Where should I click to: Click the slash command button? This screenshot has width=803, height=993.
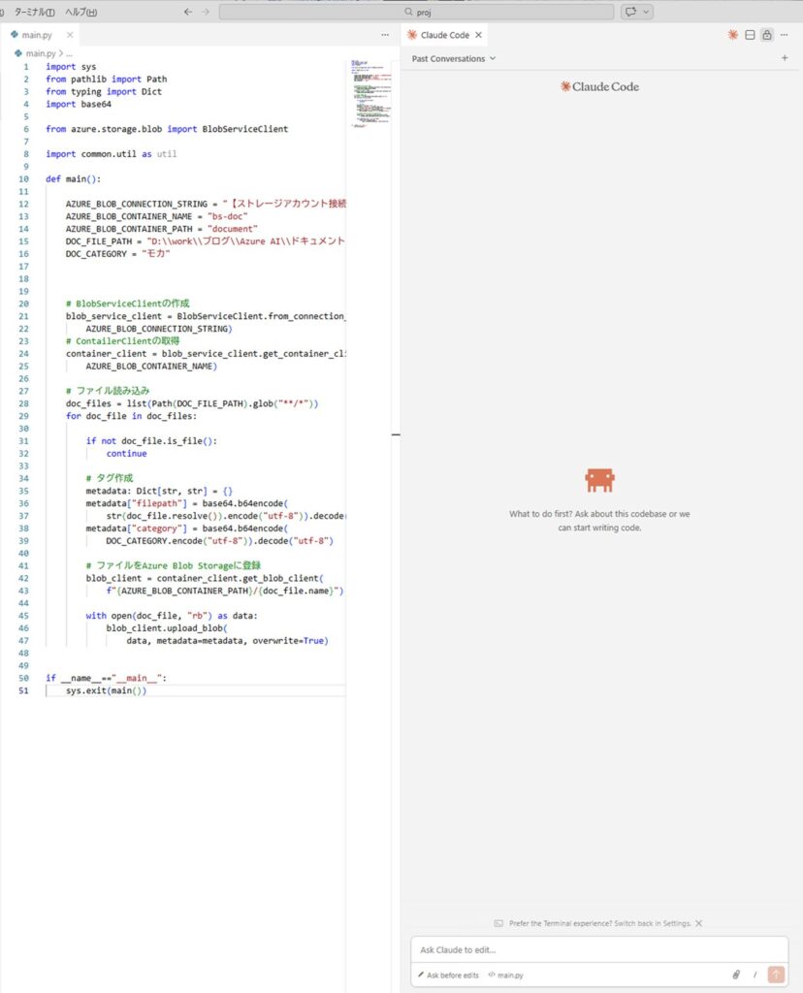coord(755,975)
